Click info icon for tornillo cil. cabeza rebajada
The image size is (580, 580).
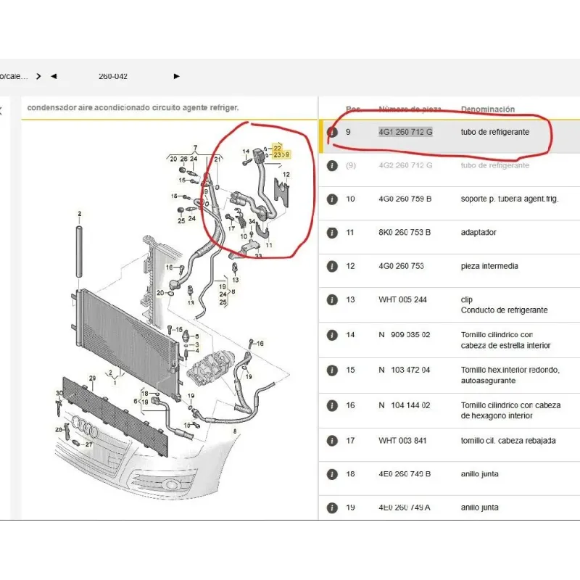pyautogui.click(x=332, y=441)
